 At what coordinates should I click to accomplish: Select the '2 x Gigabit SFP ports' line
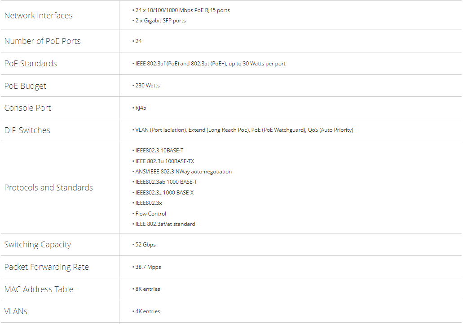160,21
